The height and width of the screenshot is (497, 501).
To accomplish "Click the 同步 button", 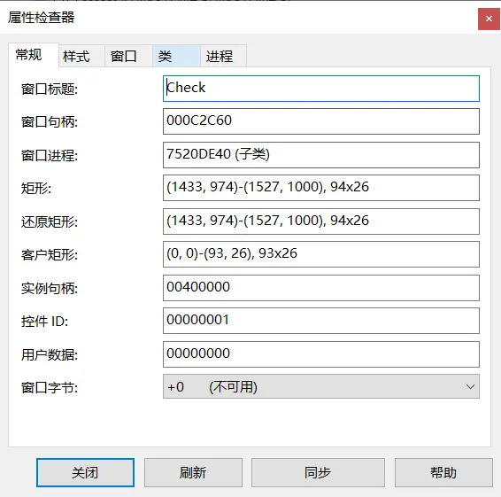I will [318, 473].
